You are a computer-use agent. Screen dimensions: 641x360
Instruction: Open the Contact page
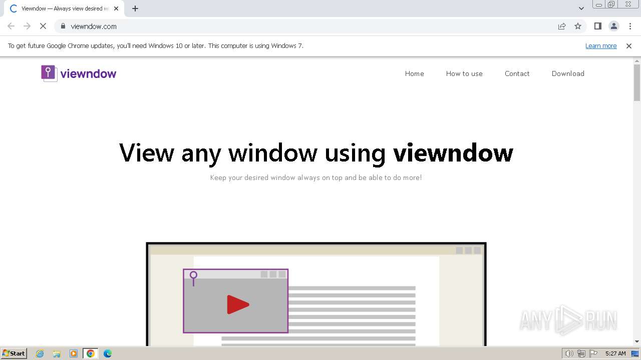[x=517, y=73]
